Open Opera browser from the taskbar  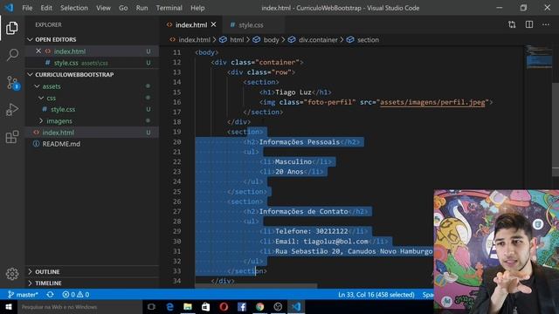[224, 306]
